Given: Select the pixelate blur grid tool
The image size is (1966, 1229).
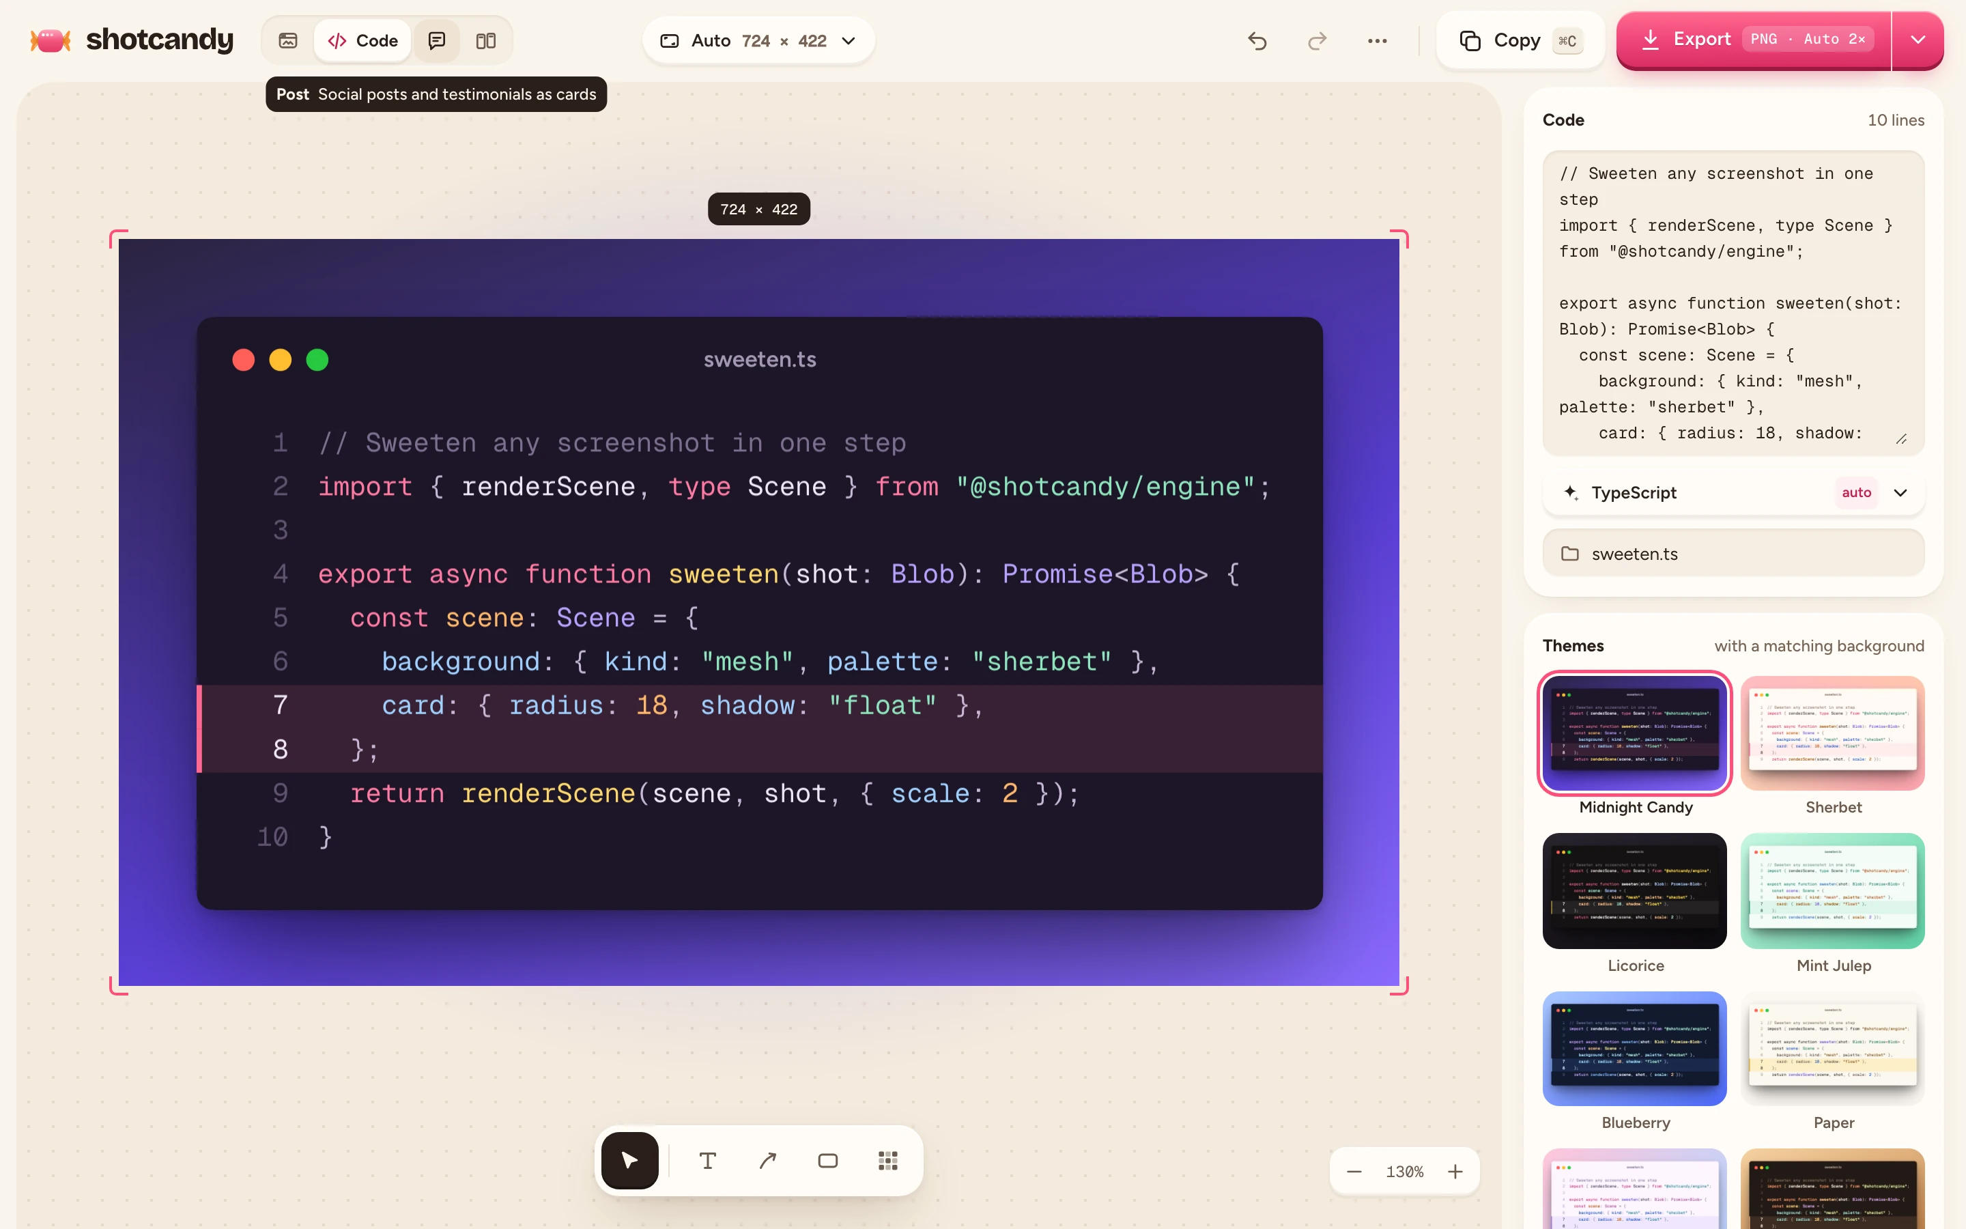Looking at the screenshot, I should (x=888, y=1161).
